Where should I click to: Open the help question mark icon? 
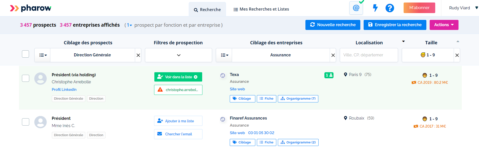click(x=390, y=8)
